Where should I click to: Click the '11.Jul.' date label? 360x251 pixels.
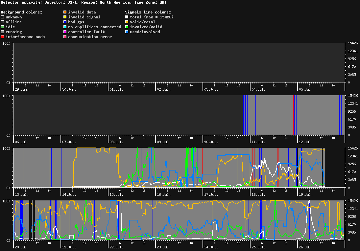(258, 142)
